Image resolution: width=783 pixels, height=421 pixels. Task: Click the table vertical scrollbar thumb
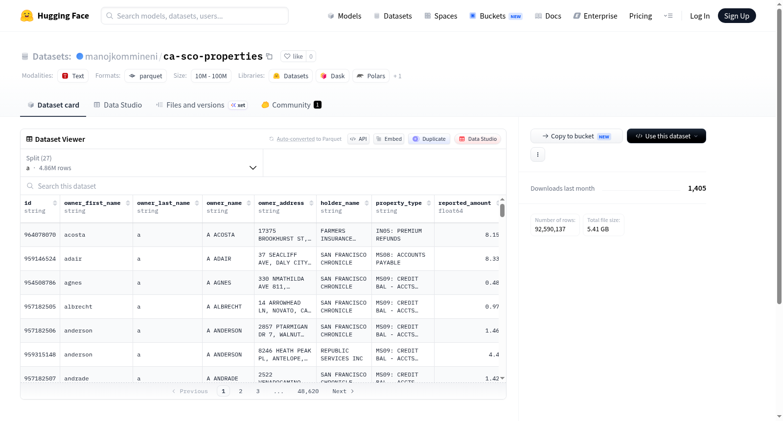point(502,211)
